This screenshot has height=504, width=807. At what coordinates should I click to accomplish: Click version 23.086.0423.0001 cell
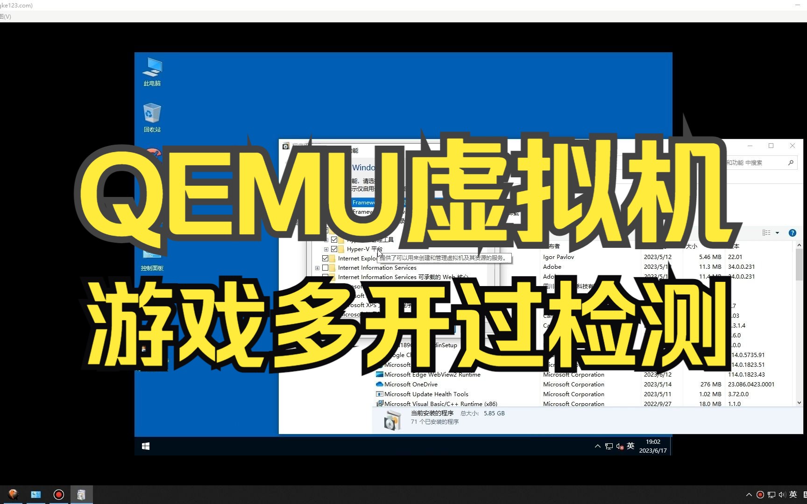tap(751, 385)
